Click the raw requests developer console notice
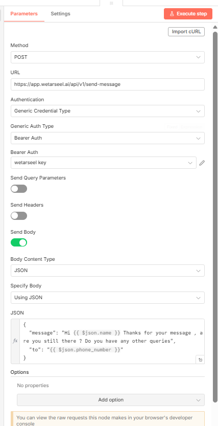Image resolution: width=218 pixels, height=426 pixels. click(108, 419)
